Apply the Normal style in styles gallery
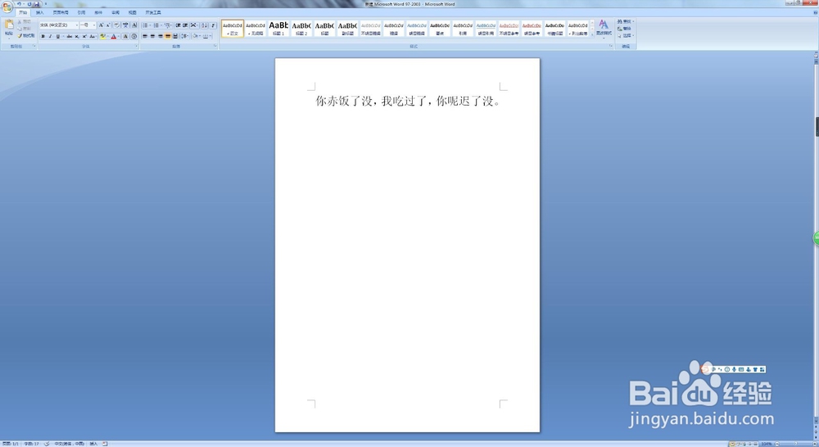Screen dimensions: 819x447 pyautogui.click(x=233, y=28)
